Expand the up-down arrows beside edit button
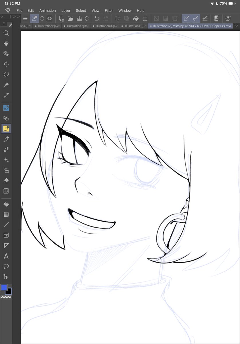This screenshot has width=240, height=344. [42, 19]
